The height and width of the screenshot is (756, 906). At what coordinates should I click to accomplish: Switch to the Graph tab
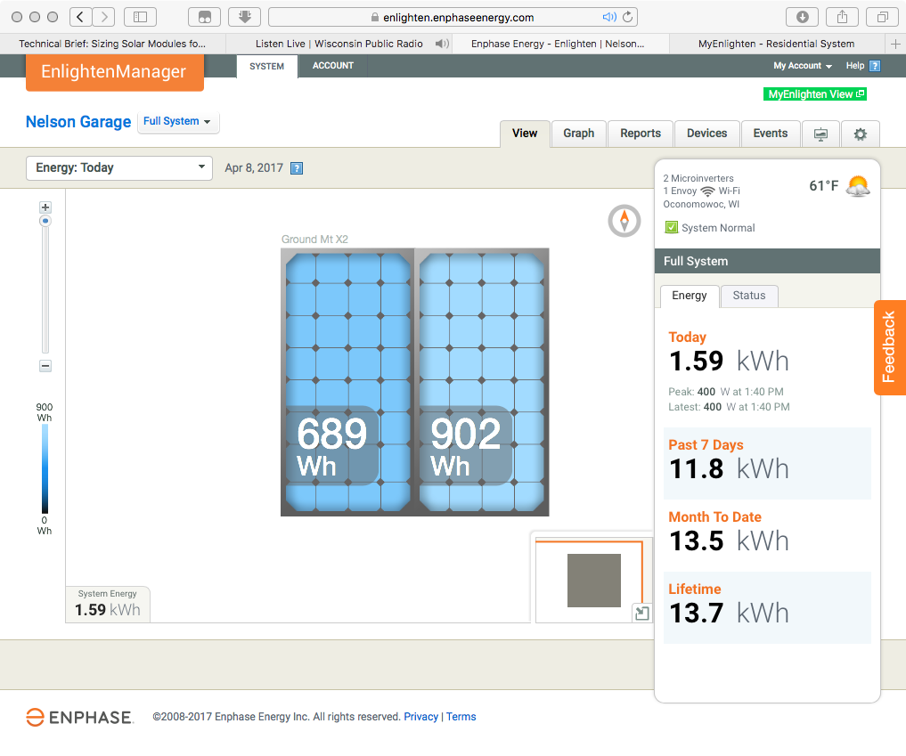click(x=578, y=134)
